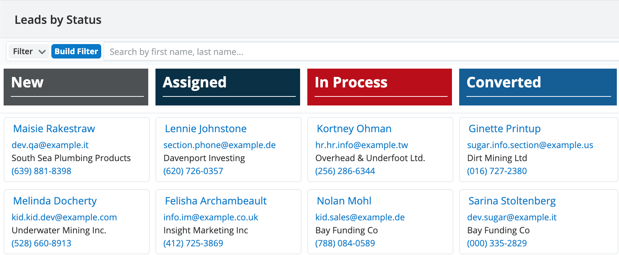This screenshot has width=619, height=255.
Task: Open Ginette Printup lead record
Action: [x=504, y=129]
